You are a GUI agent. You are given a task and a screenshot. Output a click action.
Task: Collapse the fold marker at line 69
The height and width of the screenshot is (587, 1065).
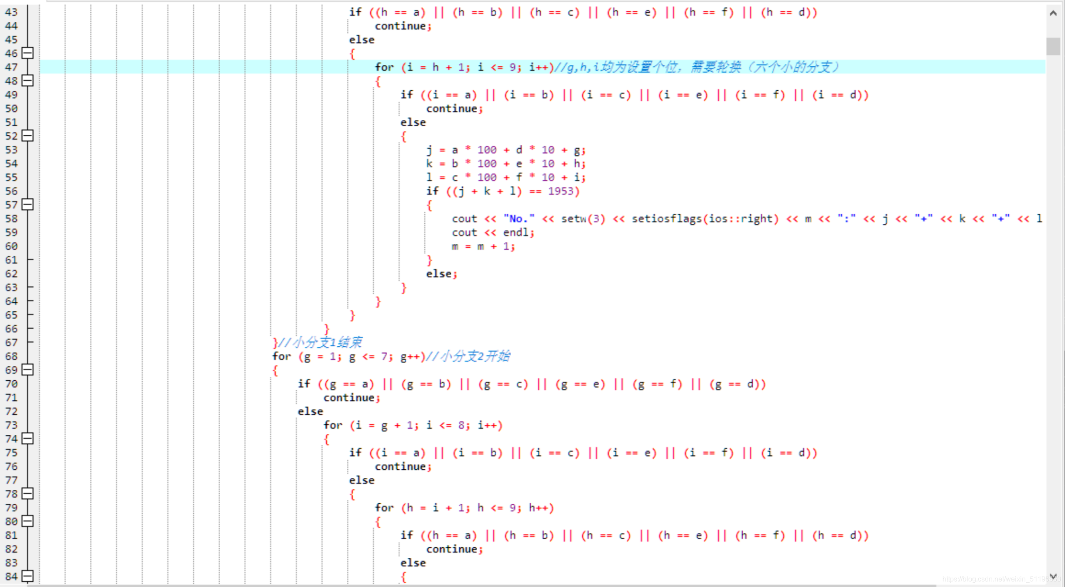(27, 370)
